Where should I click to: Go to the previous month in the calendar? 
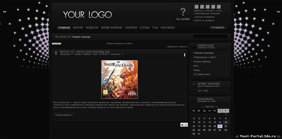pyautogui.click(x=203, y=107)
